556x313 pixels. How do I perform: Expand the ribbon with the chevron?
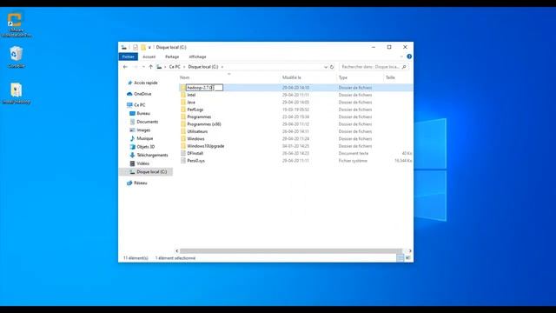point(401,57)
